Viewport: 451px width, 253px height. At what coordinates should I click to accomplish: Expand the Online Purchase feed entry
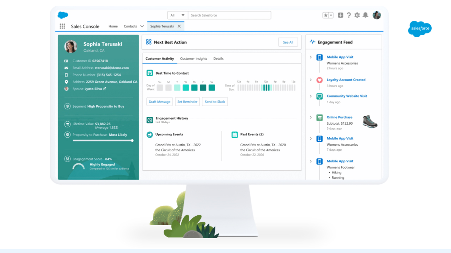(311, 117)
